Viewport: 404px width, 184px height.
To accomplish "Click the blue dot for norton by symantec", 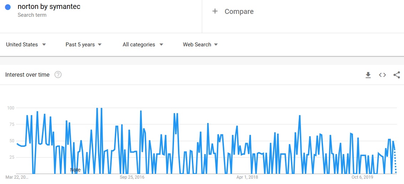I will point(8,7).
